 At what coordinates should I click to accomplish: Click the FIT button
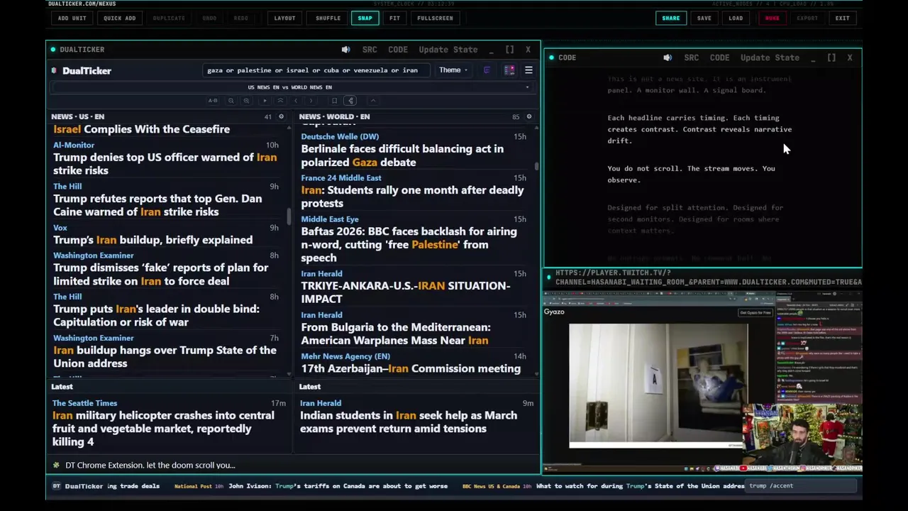tap(394, 18)
